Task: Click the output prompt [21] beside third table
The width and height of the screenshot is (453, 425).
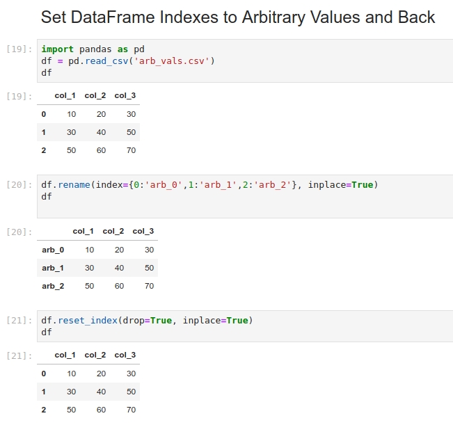Action: click(19, 355)
